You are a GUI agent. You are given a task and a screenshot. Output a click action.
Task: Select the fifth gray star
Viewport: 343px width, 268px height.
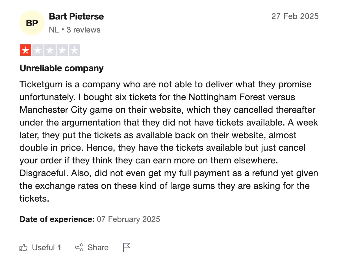click(74, 50)
